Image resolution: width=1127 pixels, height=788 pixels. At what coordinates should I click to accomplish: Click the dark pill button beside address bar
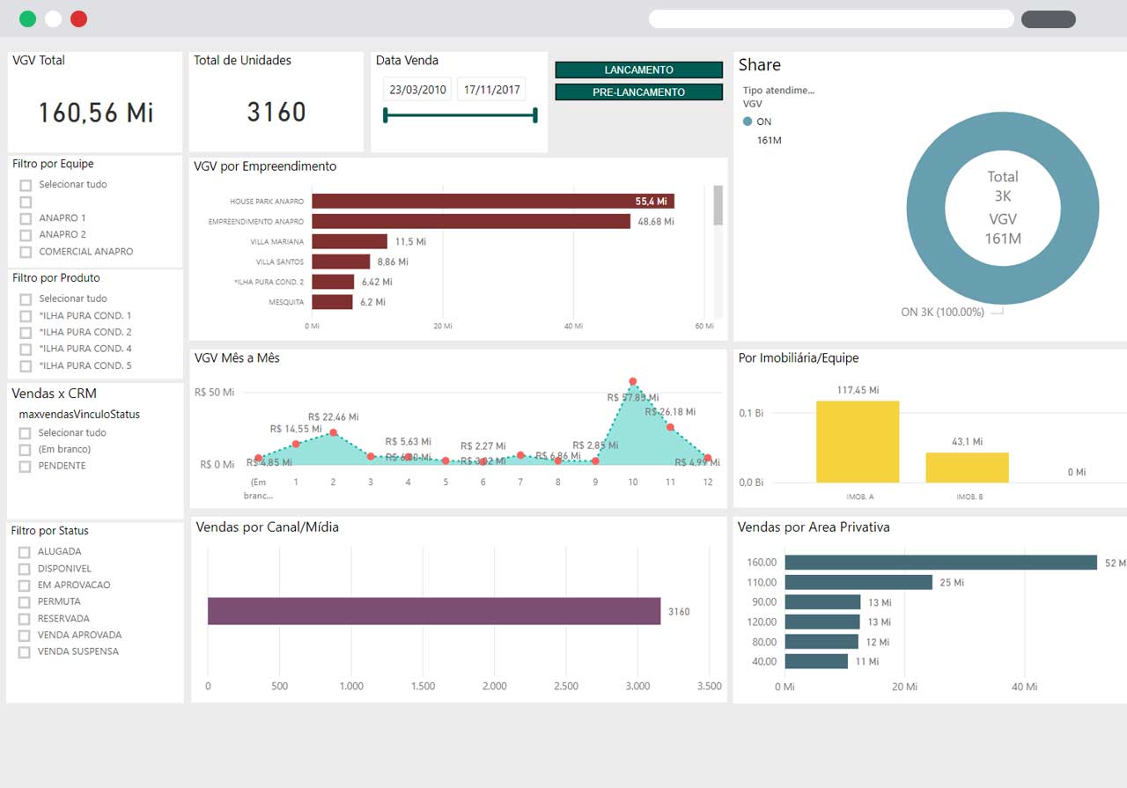tap(1049, 19)
